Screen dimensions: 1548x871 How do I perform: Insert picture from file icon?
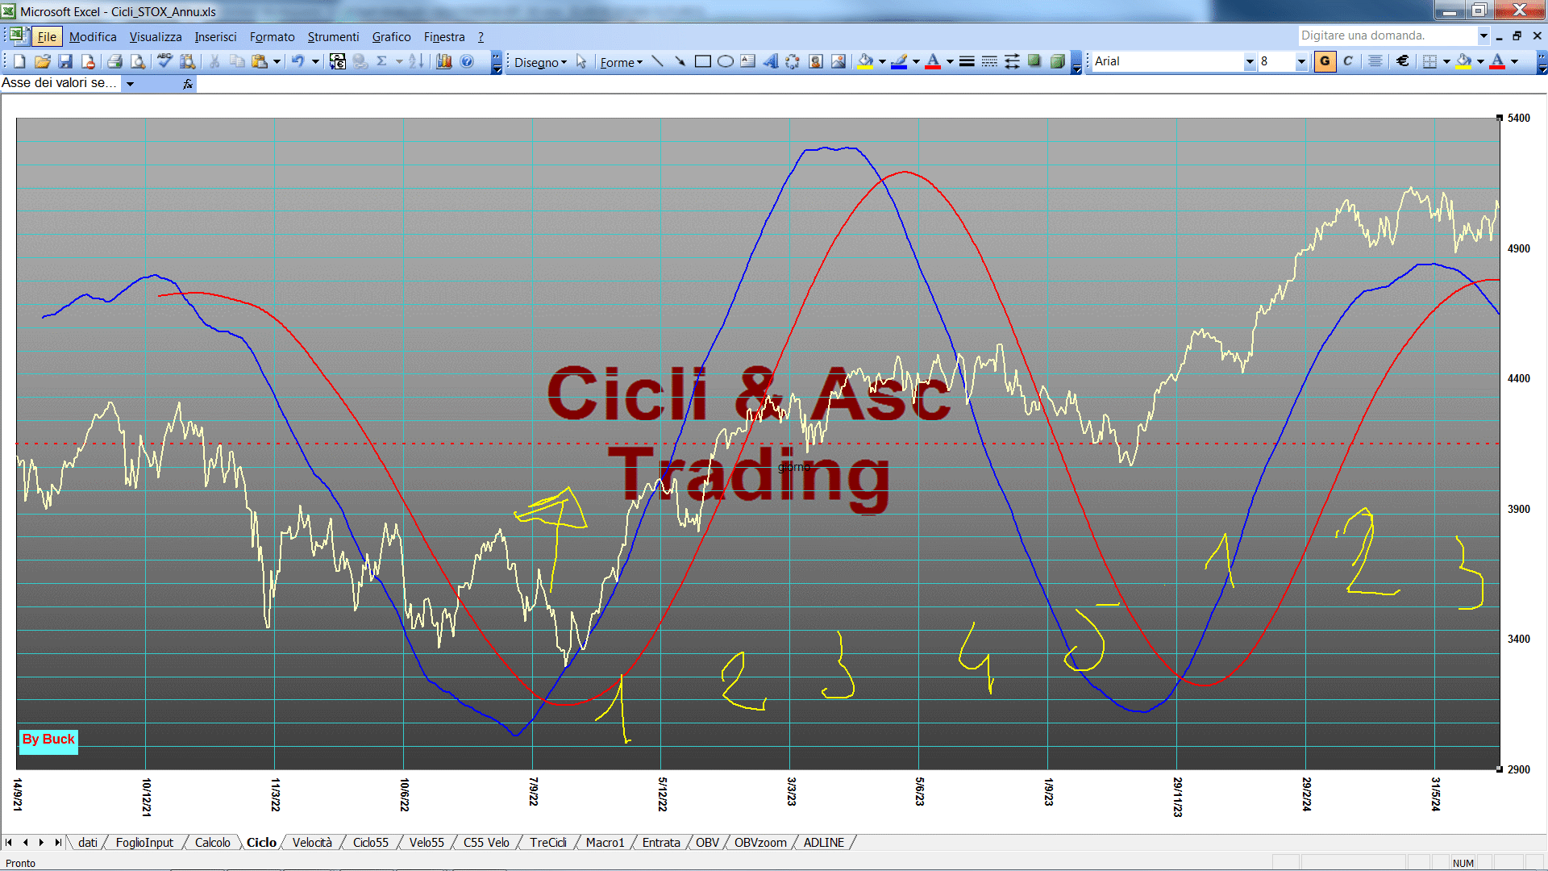(838, 61)
